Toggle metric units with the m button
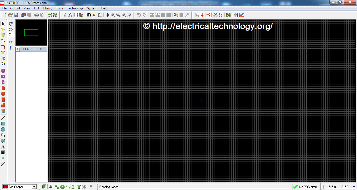Screen dimensions: 357x190 (x=89, y=15)
